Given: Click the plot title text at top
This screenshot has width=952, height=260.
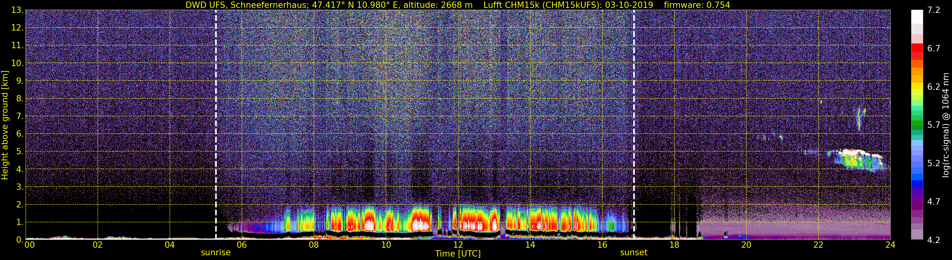Looking at the screenshot, I should coord(458,5).
